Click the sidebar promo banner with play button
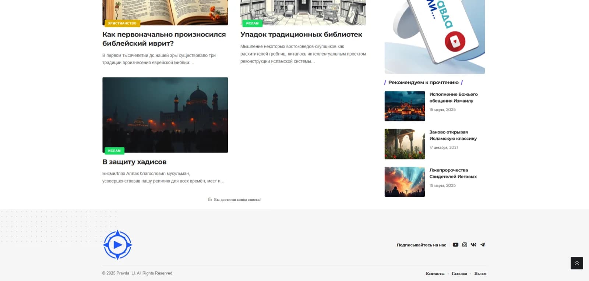 coord(435,37)
